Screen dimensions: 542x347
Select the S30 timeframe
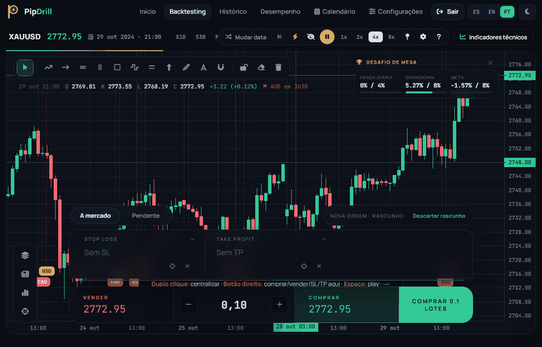point(201,37)
